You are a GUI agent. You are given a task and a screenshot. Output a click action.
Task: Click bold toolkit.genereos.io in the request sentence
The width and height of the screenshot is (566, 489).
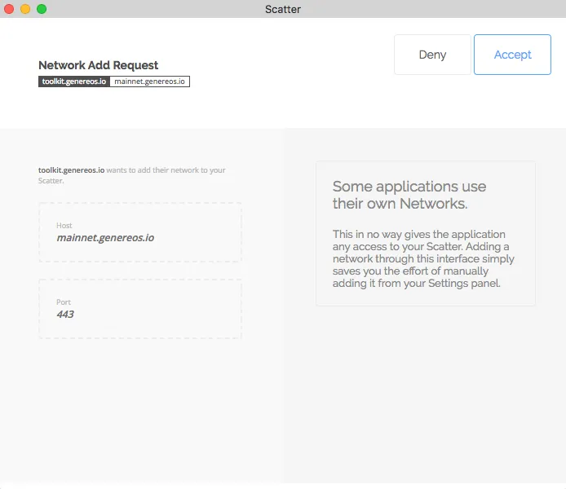(x=72, y=170)
